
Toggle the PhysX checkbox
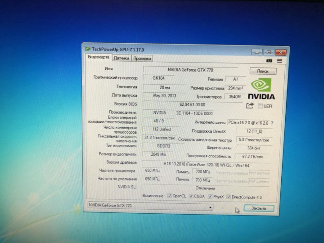210,197
